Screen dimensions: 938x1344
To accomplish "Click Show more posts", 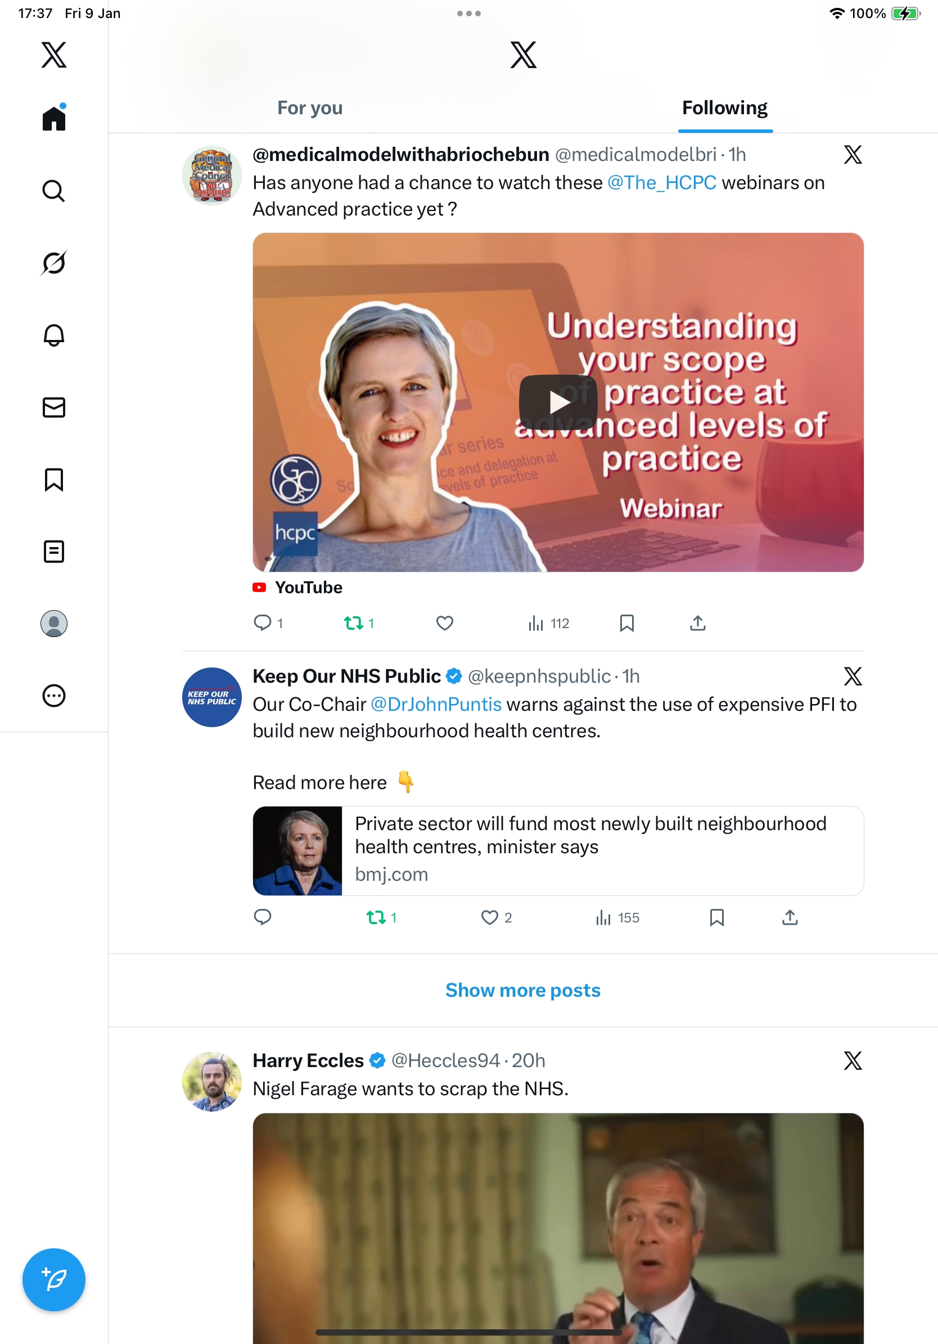I will point(523,990).
